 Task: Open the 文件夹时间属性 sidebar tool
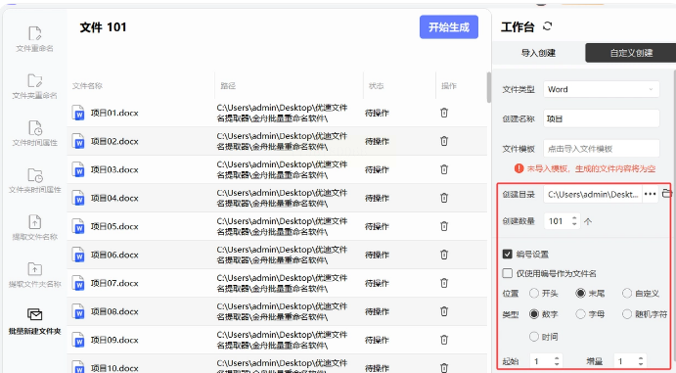[34, 181]
